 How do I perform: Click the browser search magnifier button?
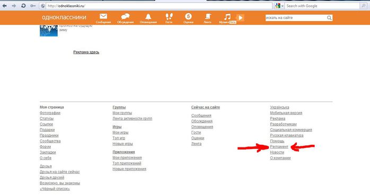pos(364,6)
